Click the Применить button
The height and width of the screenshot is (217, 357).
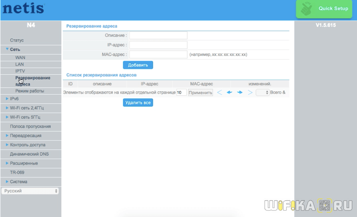click(200, 93)
